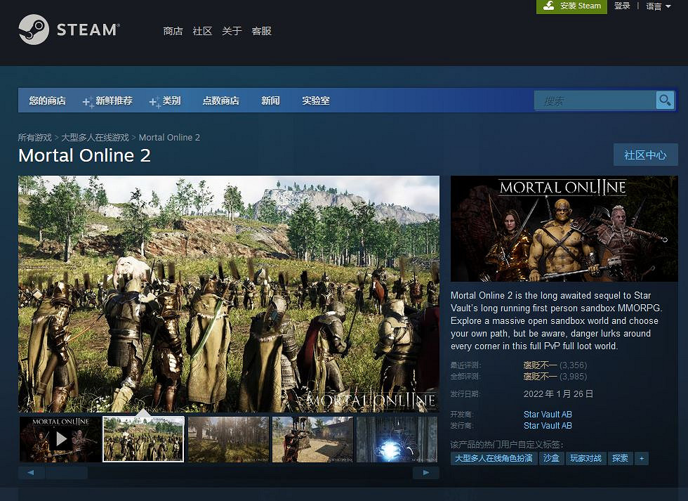This screenshot has height=501, width=688.
Task: Click the search magnifier icon
Action: click(x=664, y=100)
